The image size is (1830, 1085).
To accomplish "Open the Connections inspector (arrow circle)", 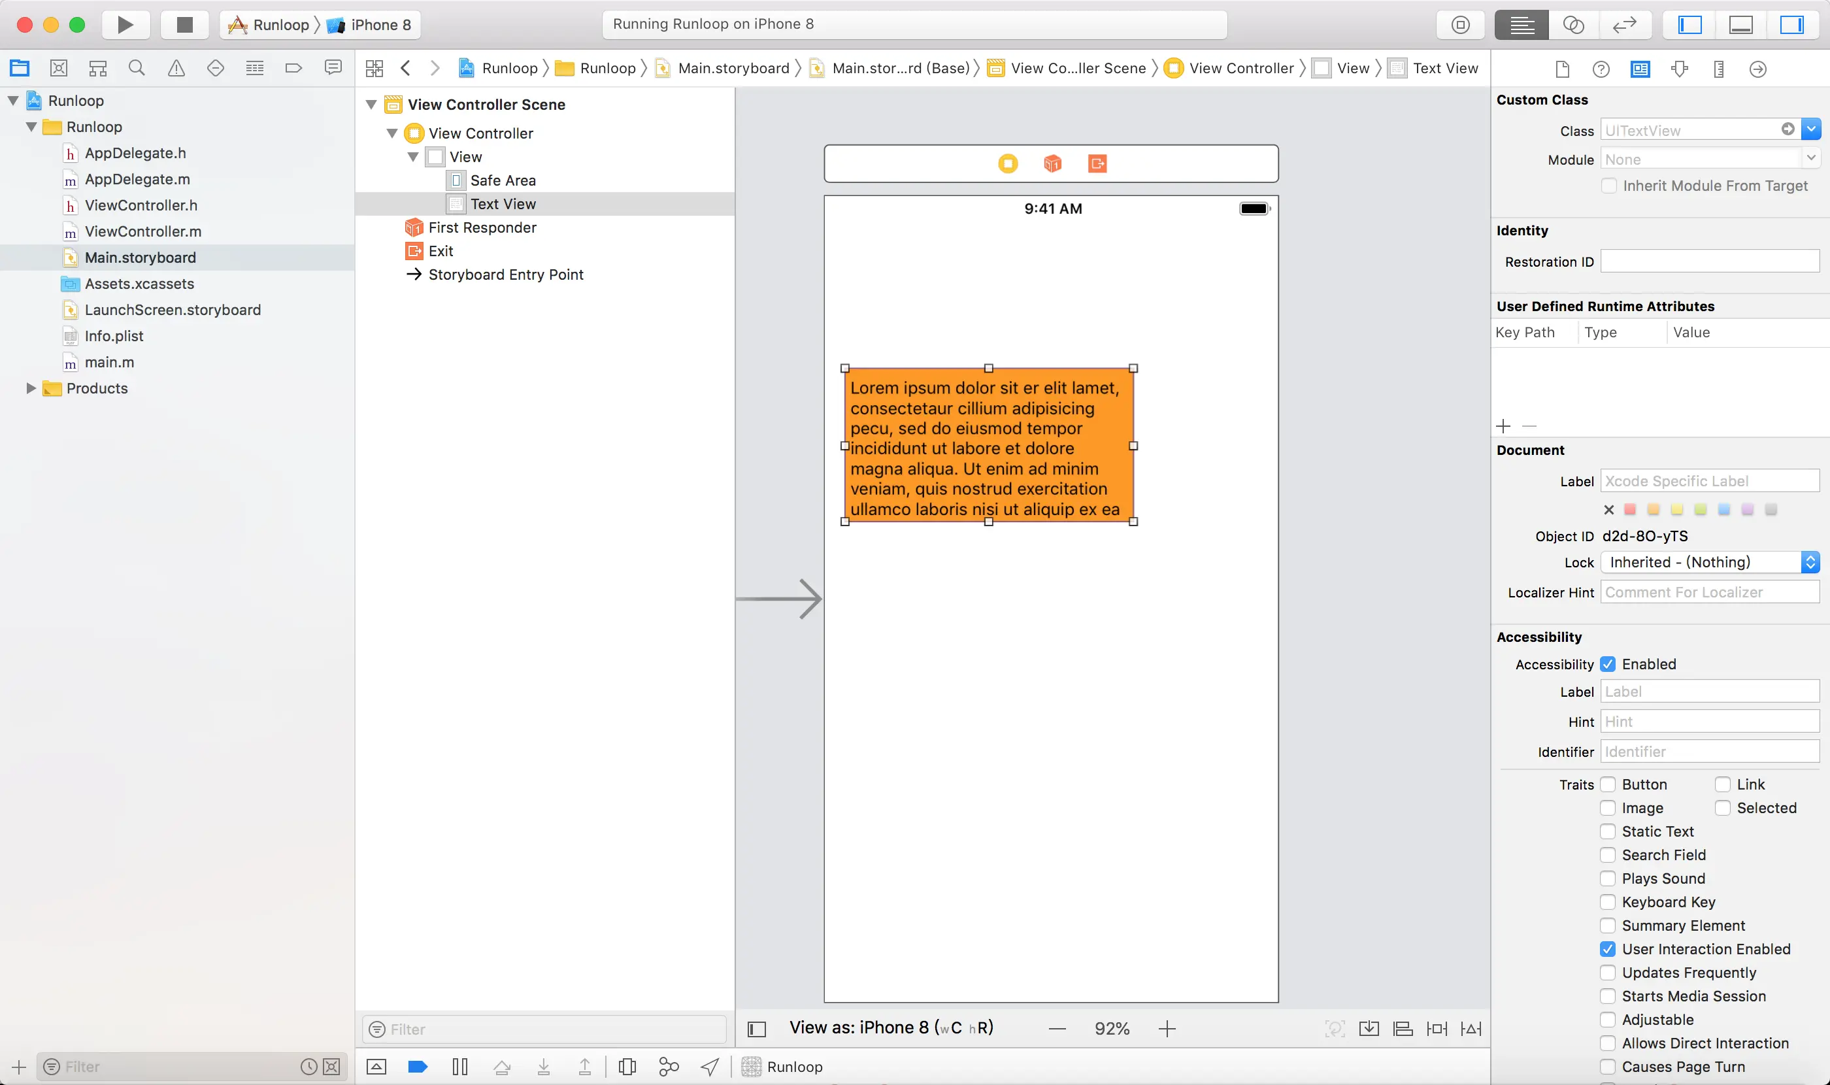I will 1757,69.
